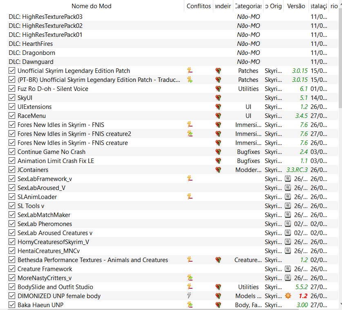Click update-available icon on DIMONIZED UNP female body
This screenshot has height=310, width=342.
tap(288, 296)
